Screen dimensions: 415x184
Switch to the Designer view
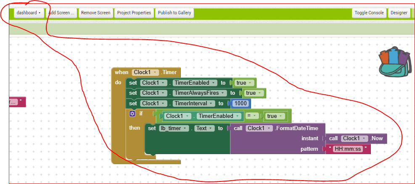point(399,13)
